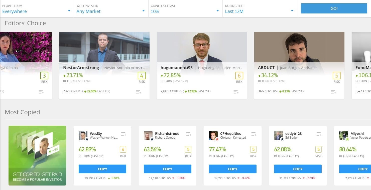This screenshot has width=371, height=190.
Task: Click risk score 3 badge on Olga Repina card
Action: point(44,76)
